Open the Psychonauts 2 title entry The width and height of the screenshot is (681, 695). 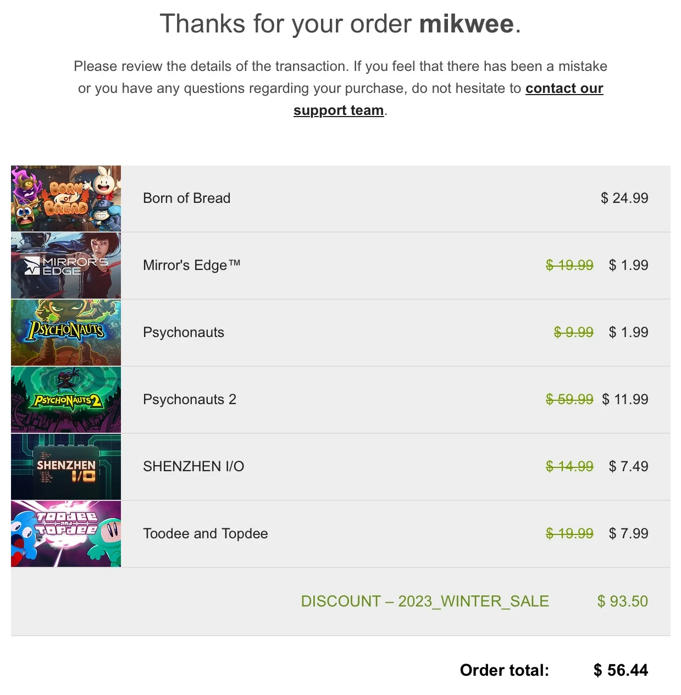(x=190, y=400)
